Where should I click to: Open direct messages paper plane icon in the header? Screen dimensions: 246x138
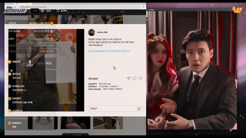[x=78, y=12]
